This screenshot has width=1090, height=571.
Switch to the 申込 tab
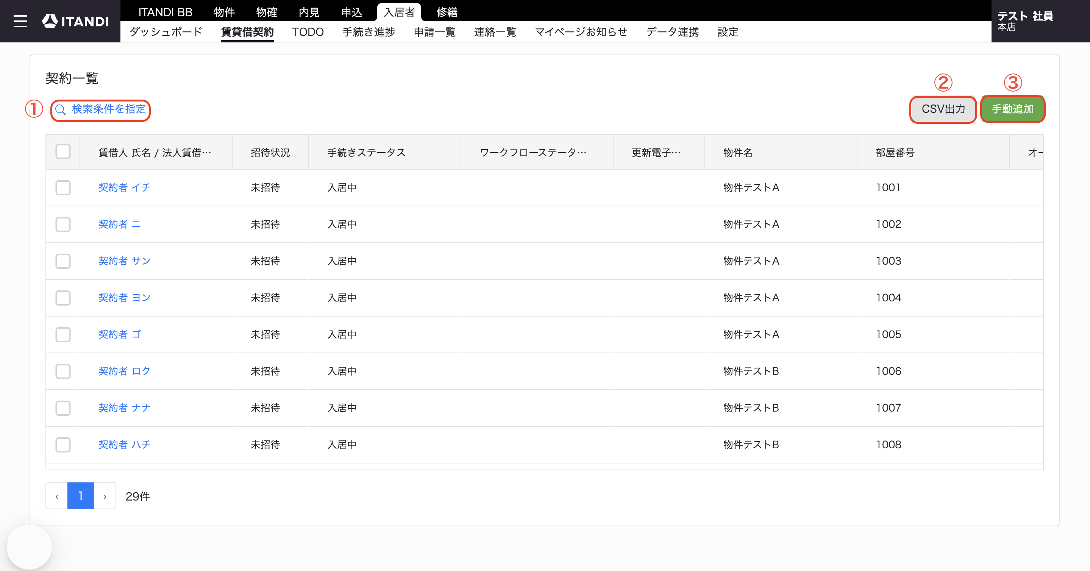coord(351,12)
